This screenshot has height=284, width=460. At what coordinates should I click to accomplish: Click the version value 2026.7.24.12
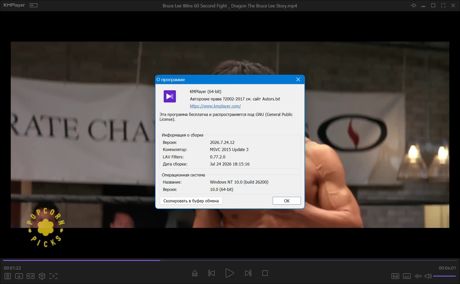coord(222,142)
